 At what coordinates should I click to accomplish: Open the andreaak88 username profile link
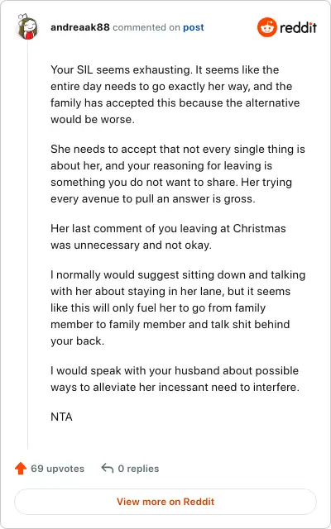(x=80, y=27)
